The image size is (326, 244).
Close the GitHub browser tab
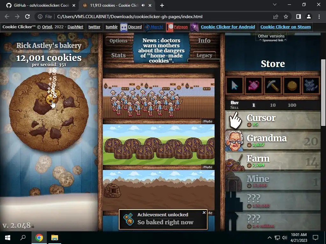coord(74,5)
